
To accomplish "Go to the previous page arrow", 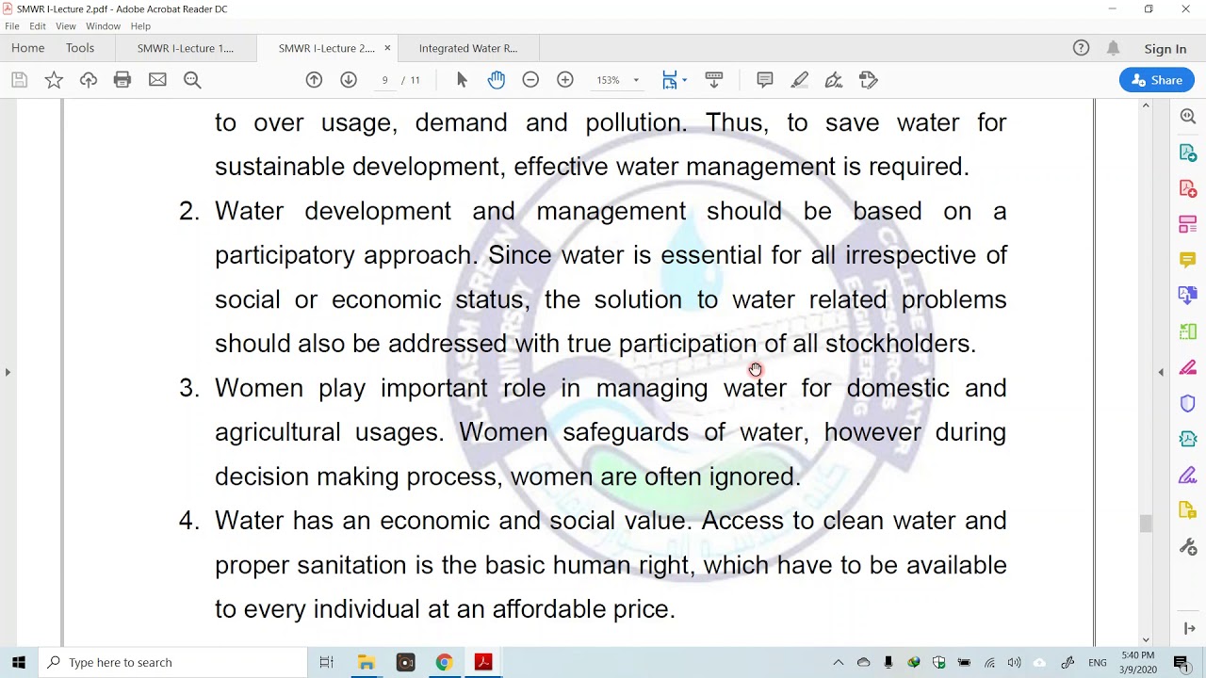I will 314,80.
